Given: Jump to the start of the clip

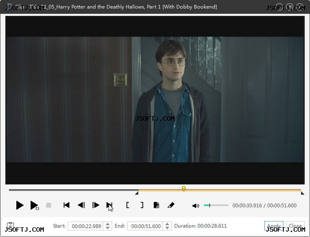Looking at the screenshot, I should coord(66,205).
